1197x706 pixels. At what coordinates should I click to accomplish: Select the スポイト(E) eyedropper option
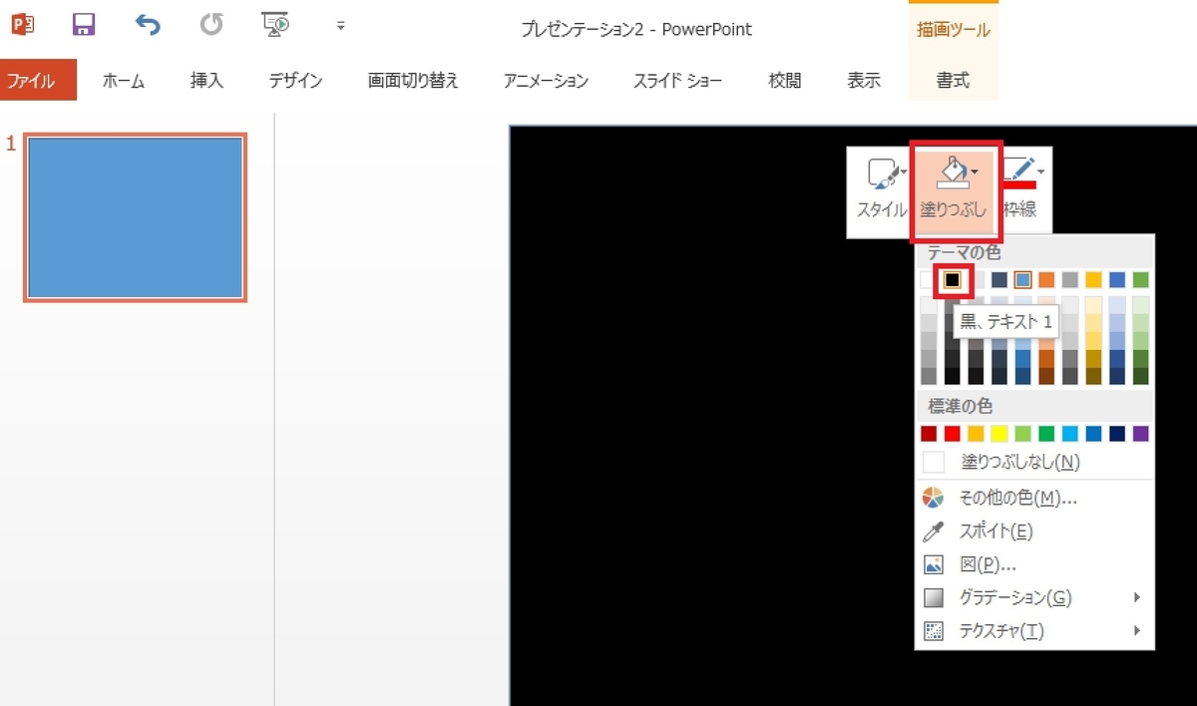click(x=1034, y=531)
